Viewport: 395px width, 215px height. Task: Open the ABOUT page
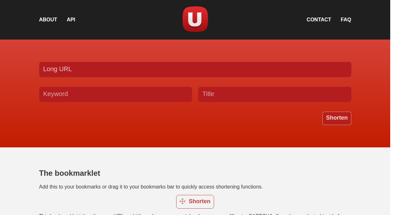click(48, 19)
